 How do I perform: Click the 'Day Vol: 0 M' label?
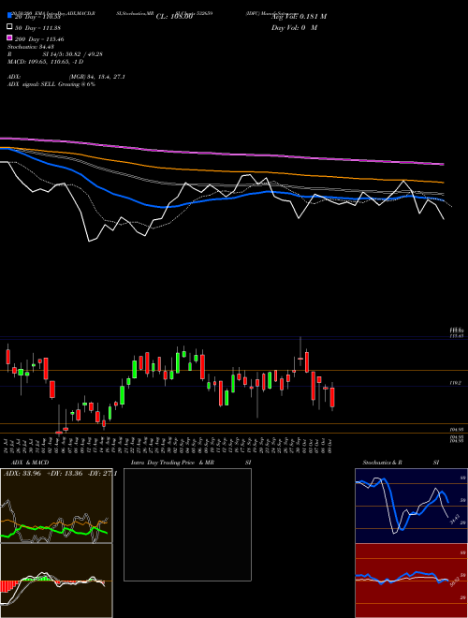[294, 28]
